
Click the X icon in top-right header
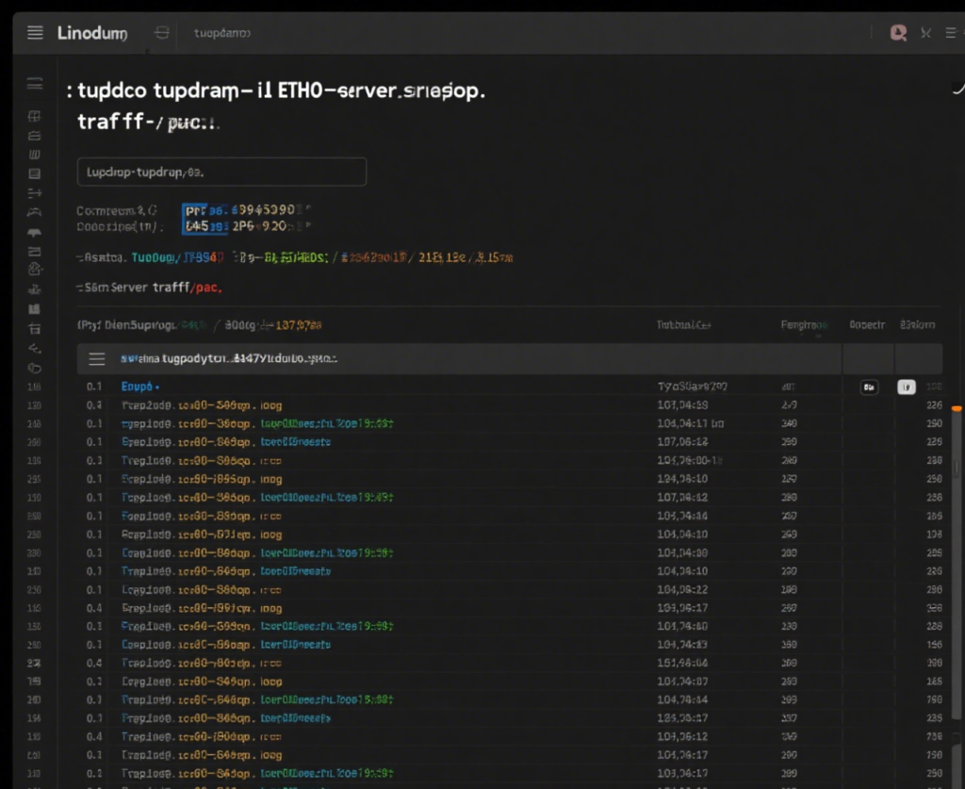point(925,33)
